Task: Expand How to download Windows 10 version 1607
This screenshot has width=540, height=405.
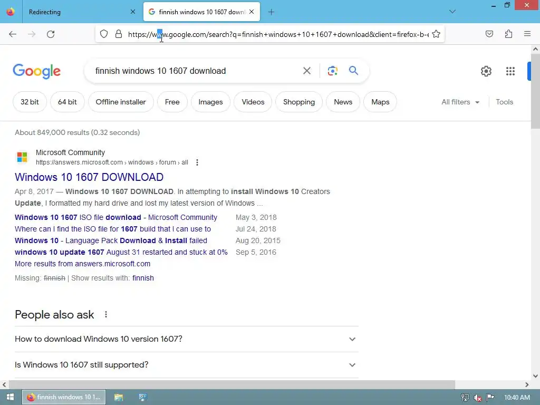Action: point(186,339)
